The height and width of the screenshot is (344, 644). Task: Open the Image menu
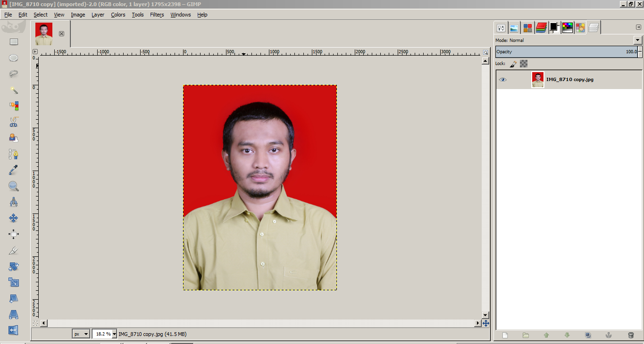coord(78,15)
